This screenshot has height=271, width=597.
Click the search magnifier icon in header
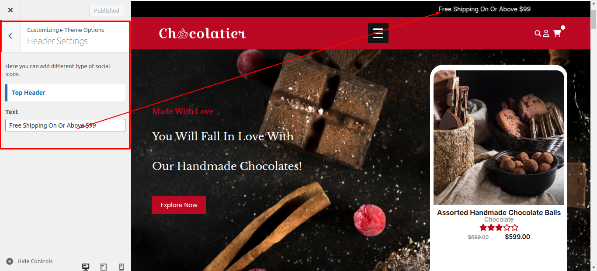pyautogui.click(x=538, y=33)
